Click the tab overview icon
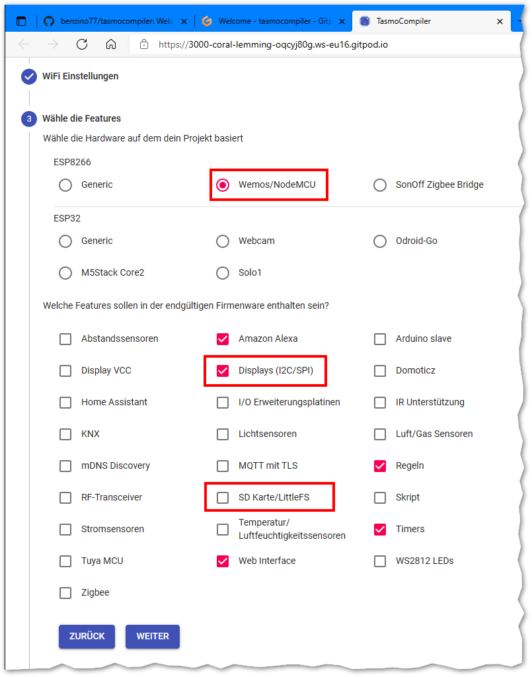The width and height of the screenshot is (532, 677). pos(21,21)
